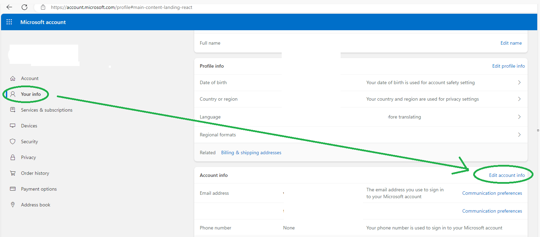Click Microsoft account header title
Viewport: 540px width, 237px height.
43,22
